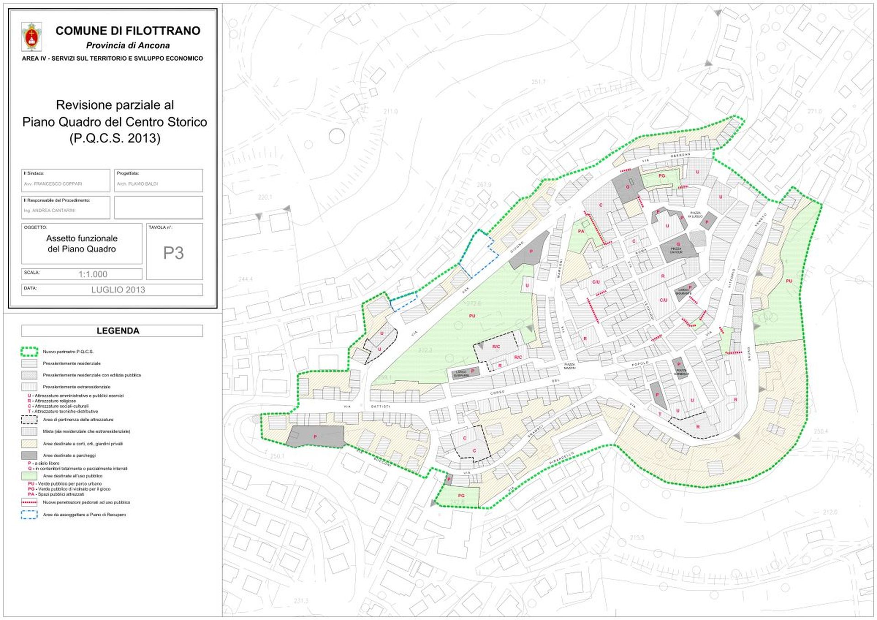This screenshot has width=877, height=620.
Task: Click the Assetto funzionale del Piano Quadro title
Action: click(x=82, y=244)
